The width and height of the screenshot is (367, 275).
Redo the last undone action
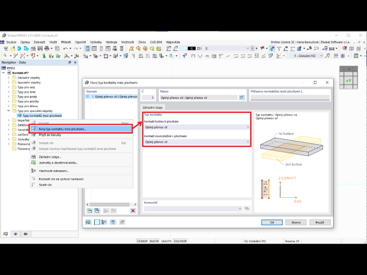coord(76,49)
